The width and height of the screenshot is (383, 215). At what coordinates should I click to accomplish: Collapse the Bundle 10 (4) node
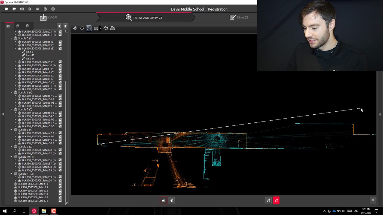point(11,157)
